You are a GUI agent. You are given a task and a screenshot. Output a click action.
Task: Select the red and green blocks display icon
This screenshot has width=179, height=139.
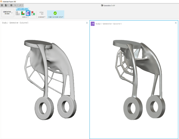point(33,13)
